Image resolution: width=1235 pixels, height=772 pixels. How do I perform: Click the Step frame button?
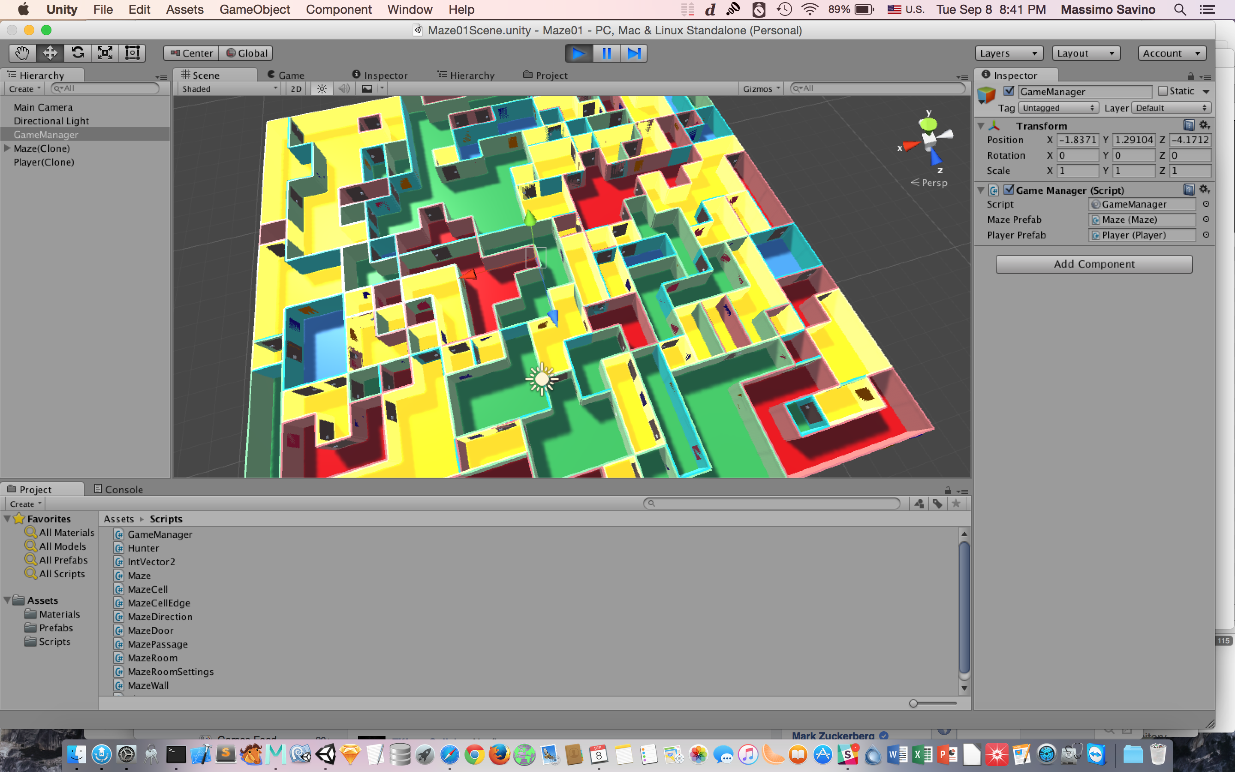[634, 53]
